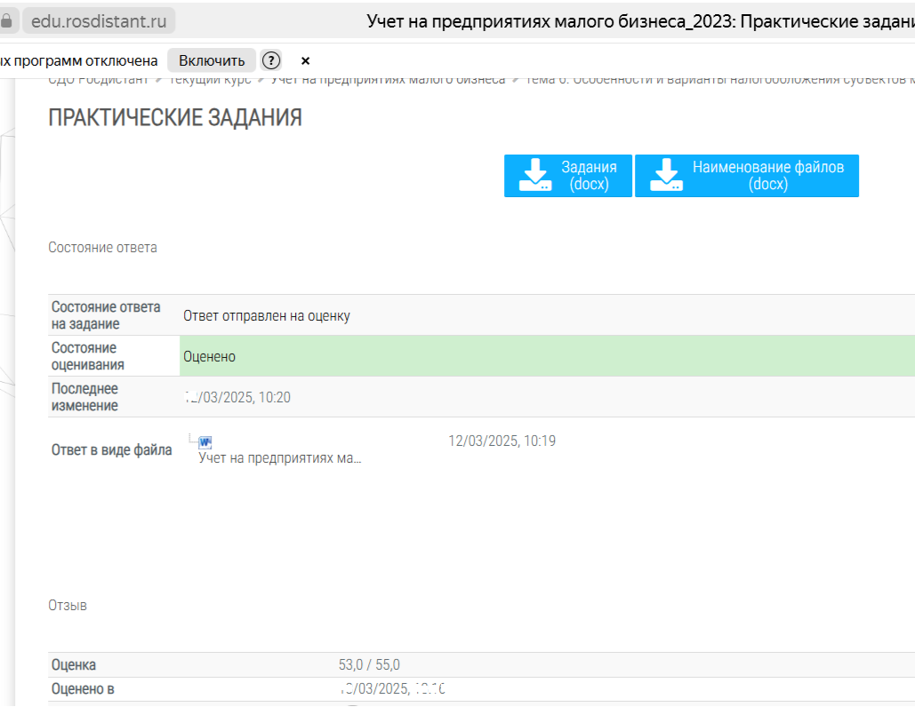Click the download icon on Задания button
Screen dimensions: 915x707
535,175
